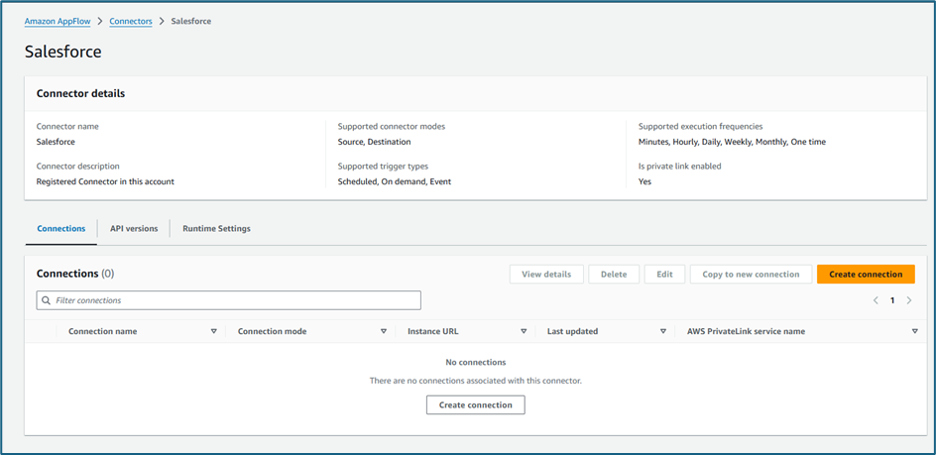Click 'Registered Connector in this account' description

tap(106, 181)
